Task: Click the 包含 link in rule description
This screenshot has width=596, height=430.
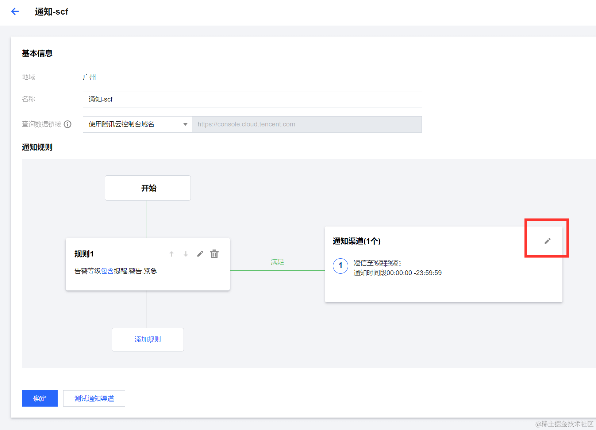Action: (x=108, y=271)
